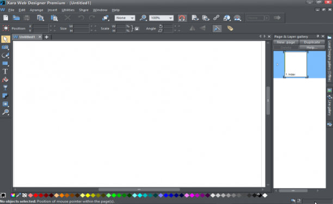Select the Selector arrow tool

[5, 39]
